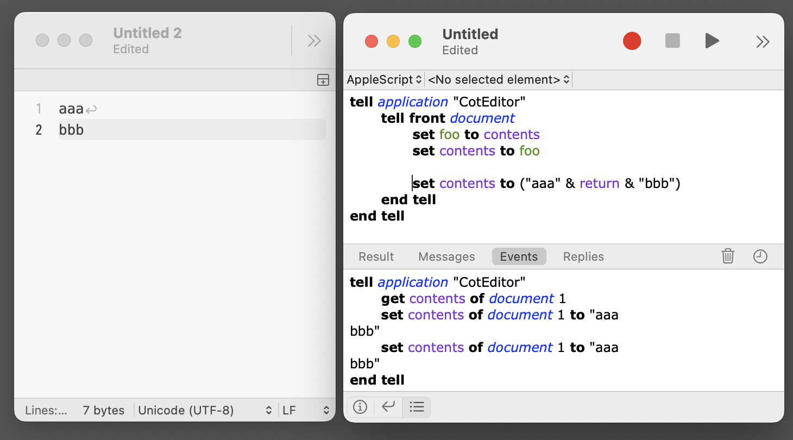The image size is (793, 440).
Task: Select the return-key accessory icon
Action: [x=388, y=407]
